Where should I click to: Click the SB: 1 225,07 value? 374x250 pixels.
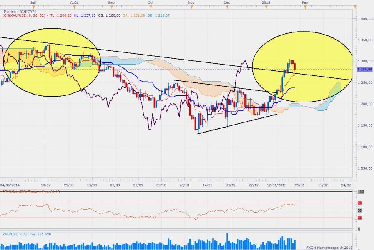pos(158,15)
